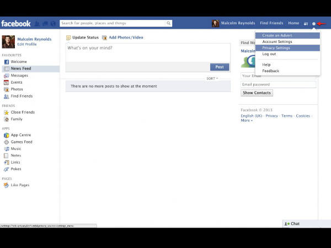This screenshot has height=248, width=331.
Task: Click the Update Status pencil icon
Action: coord(68,37)
